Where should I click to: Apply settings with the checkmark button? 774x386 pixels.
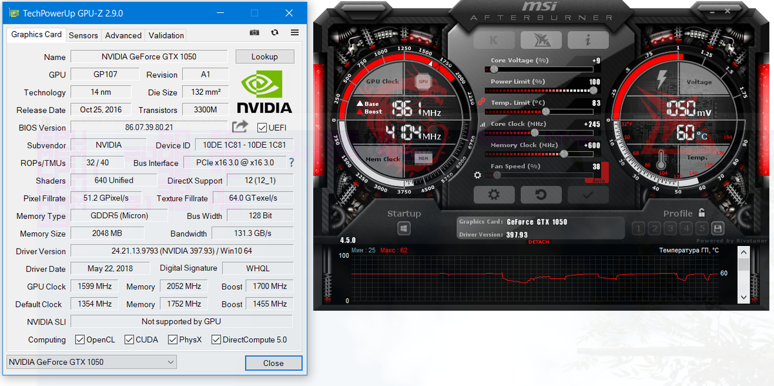(x=588, y=194)
